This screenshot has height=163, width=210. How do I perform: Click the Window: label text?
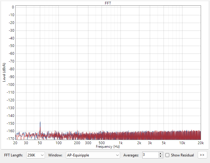tap(55, 155)
